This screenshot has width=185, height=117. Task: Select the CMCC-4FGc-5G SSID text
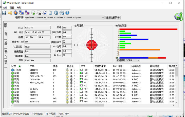36,76
